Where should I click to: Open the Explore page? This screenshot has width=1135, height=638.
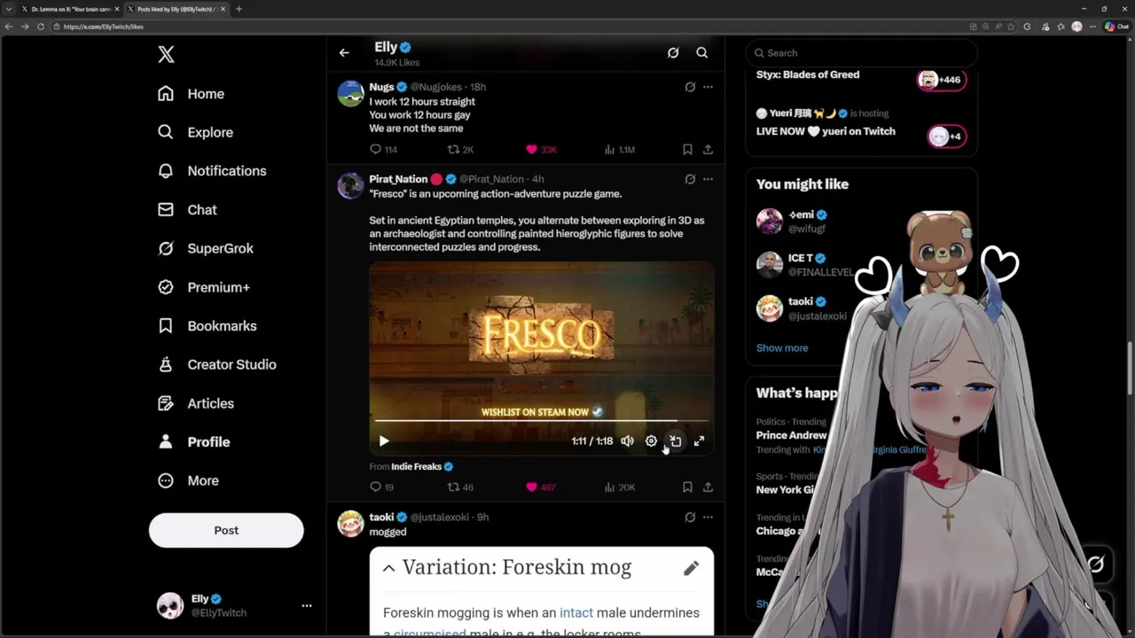[196, 132]
